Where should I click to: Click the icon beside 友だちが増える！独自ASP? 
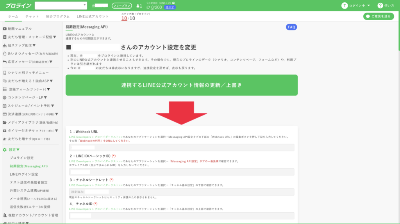5,81
